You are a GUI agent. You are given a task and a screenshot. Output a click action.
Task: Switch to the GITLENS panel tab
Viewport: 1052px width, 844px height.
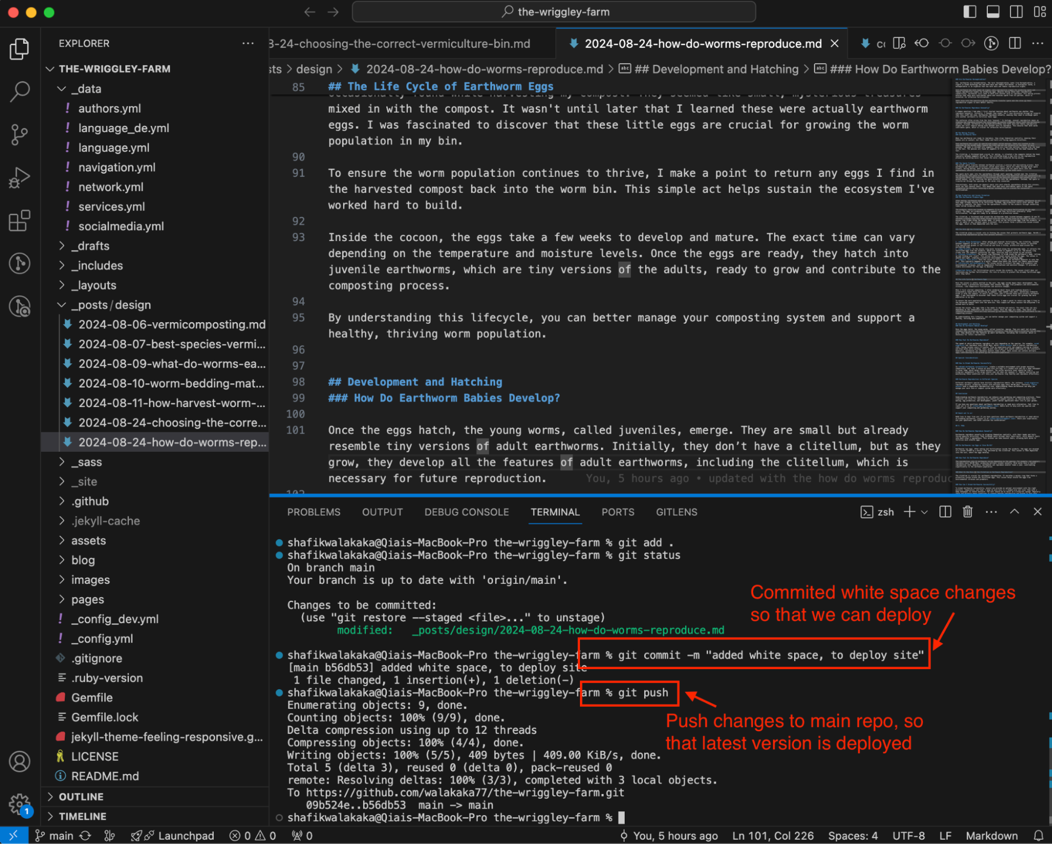[x=676, y=512]
